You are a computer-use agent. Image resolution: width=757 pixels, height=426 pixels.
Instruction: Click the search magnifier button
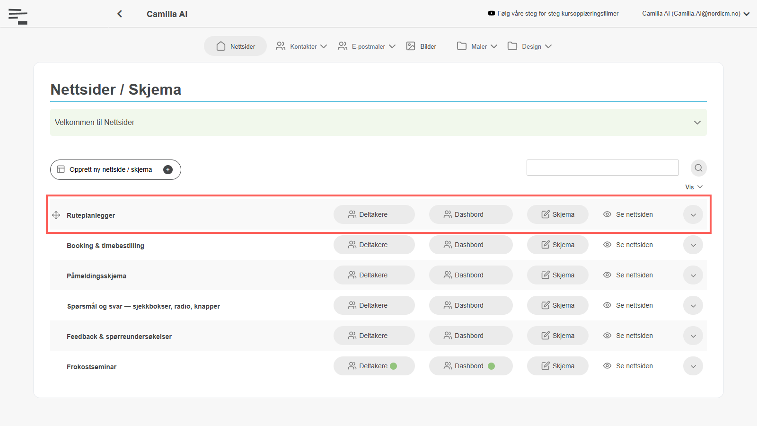[x=699, y=168]
